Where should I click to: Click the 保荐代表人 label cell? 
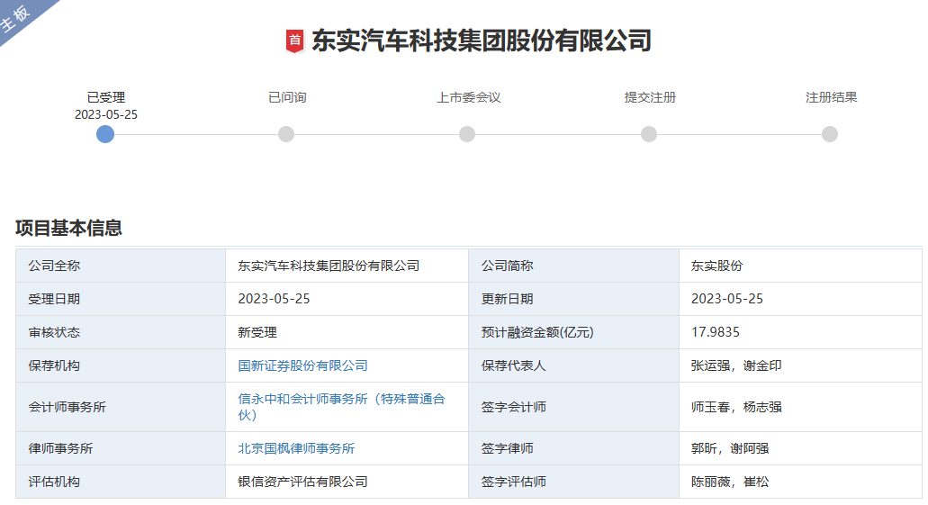(574, 365)
